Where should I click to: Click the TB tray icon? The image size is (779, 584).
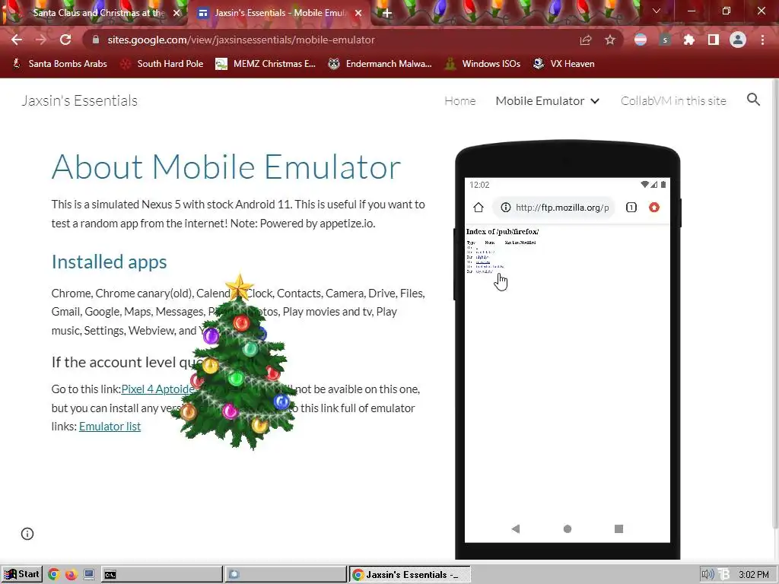pos(724,575)
